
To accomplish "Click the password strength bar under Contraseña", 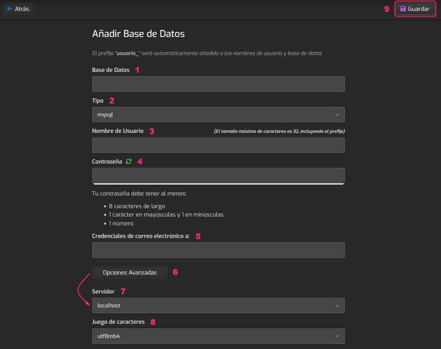I will point(218,184).
